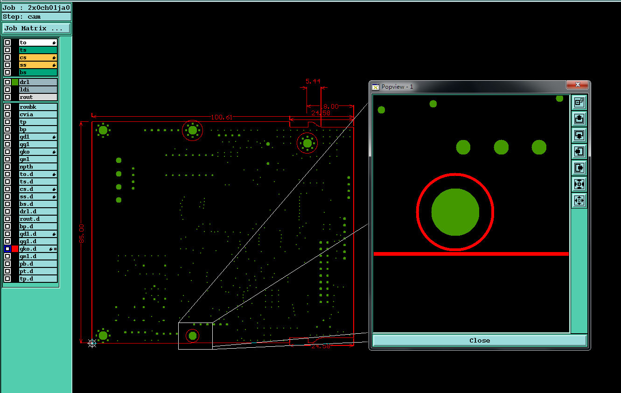Open the Job Matrix
Viewport: 621px width, 393px height.
click(36, 28)
